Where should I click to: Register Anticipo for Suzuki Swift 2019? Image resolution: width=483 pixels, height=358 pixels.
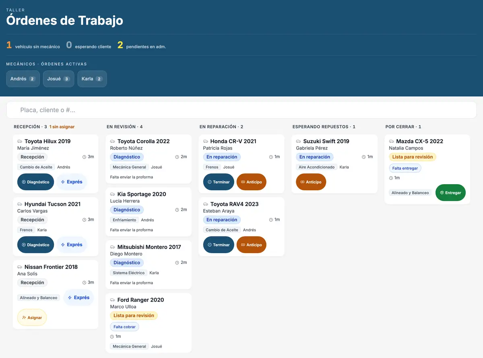coord(311,182)
